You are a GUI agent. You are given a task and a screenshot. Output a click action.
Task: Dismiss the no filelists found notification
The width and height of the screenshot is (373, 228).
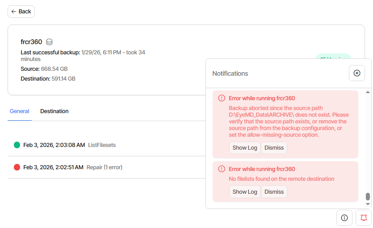[x=274, y=192]
